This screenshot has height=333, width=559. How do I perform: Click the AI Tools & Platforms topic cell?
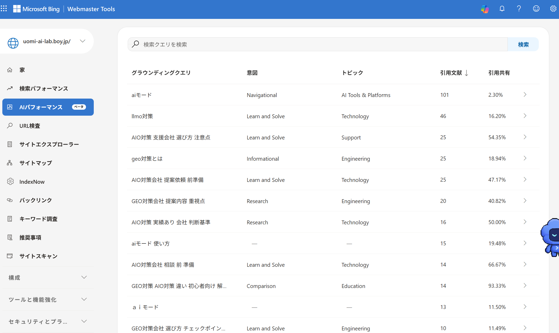pyautogui.click(x=366, y=95)
